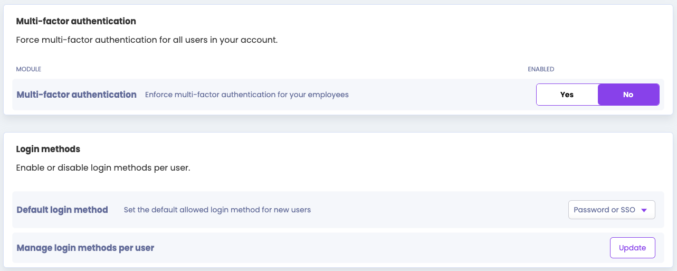Click the Multi-factor authentication section heading
The height and width of the screenshot is (271, 677).
point(76,21)
